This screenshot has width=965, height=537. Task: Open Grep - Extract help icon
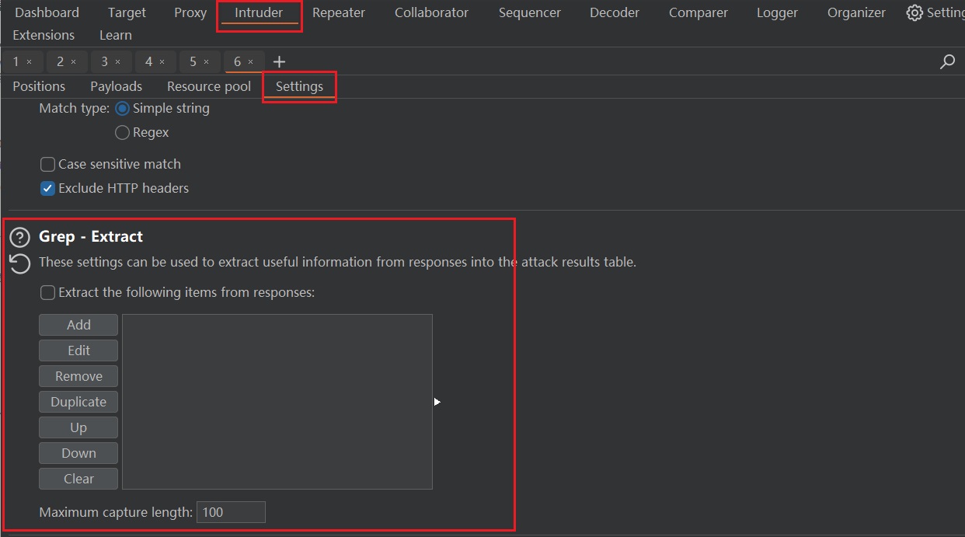tap(19, 237)
